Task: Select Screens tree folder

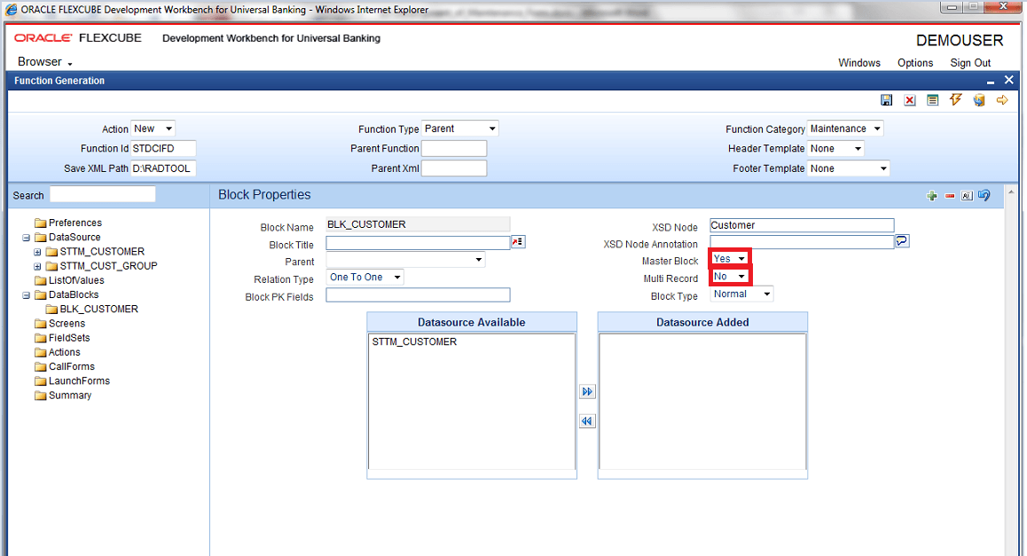Action: [x=67, y=324]
